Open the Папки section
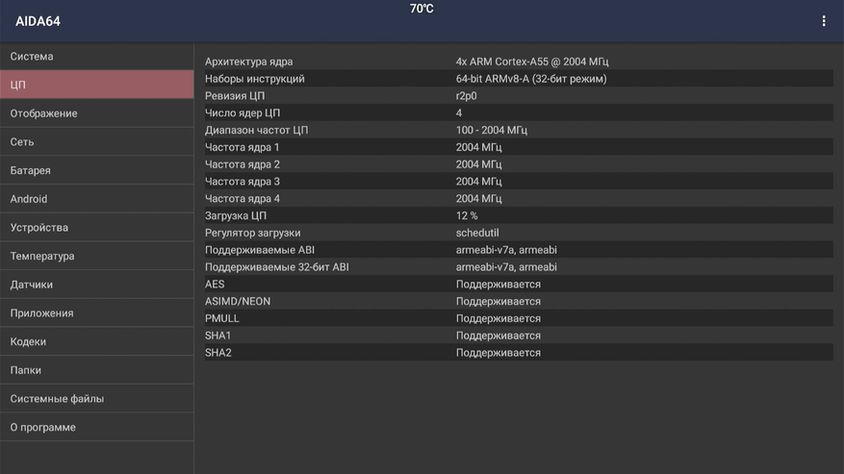Viewport: 844px width, 474px height. pyautogui.click(x=96, y=370)
